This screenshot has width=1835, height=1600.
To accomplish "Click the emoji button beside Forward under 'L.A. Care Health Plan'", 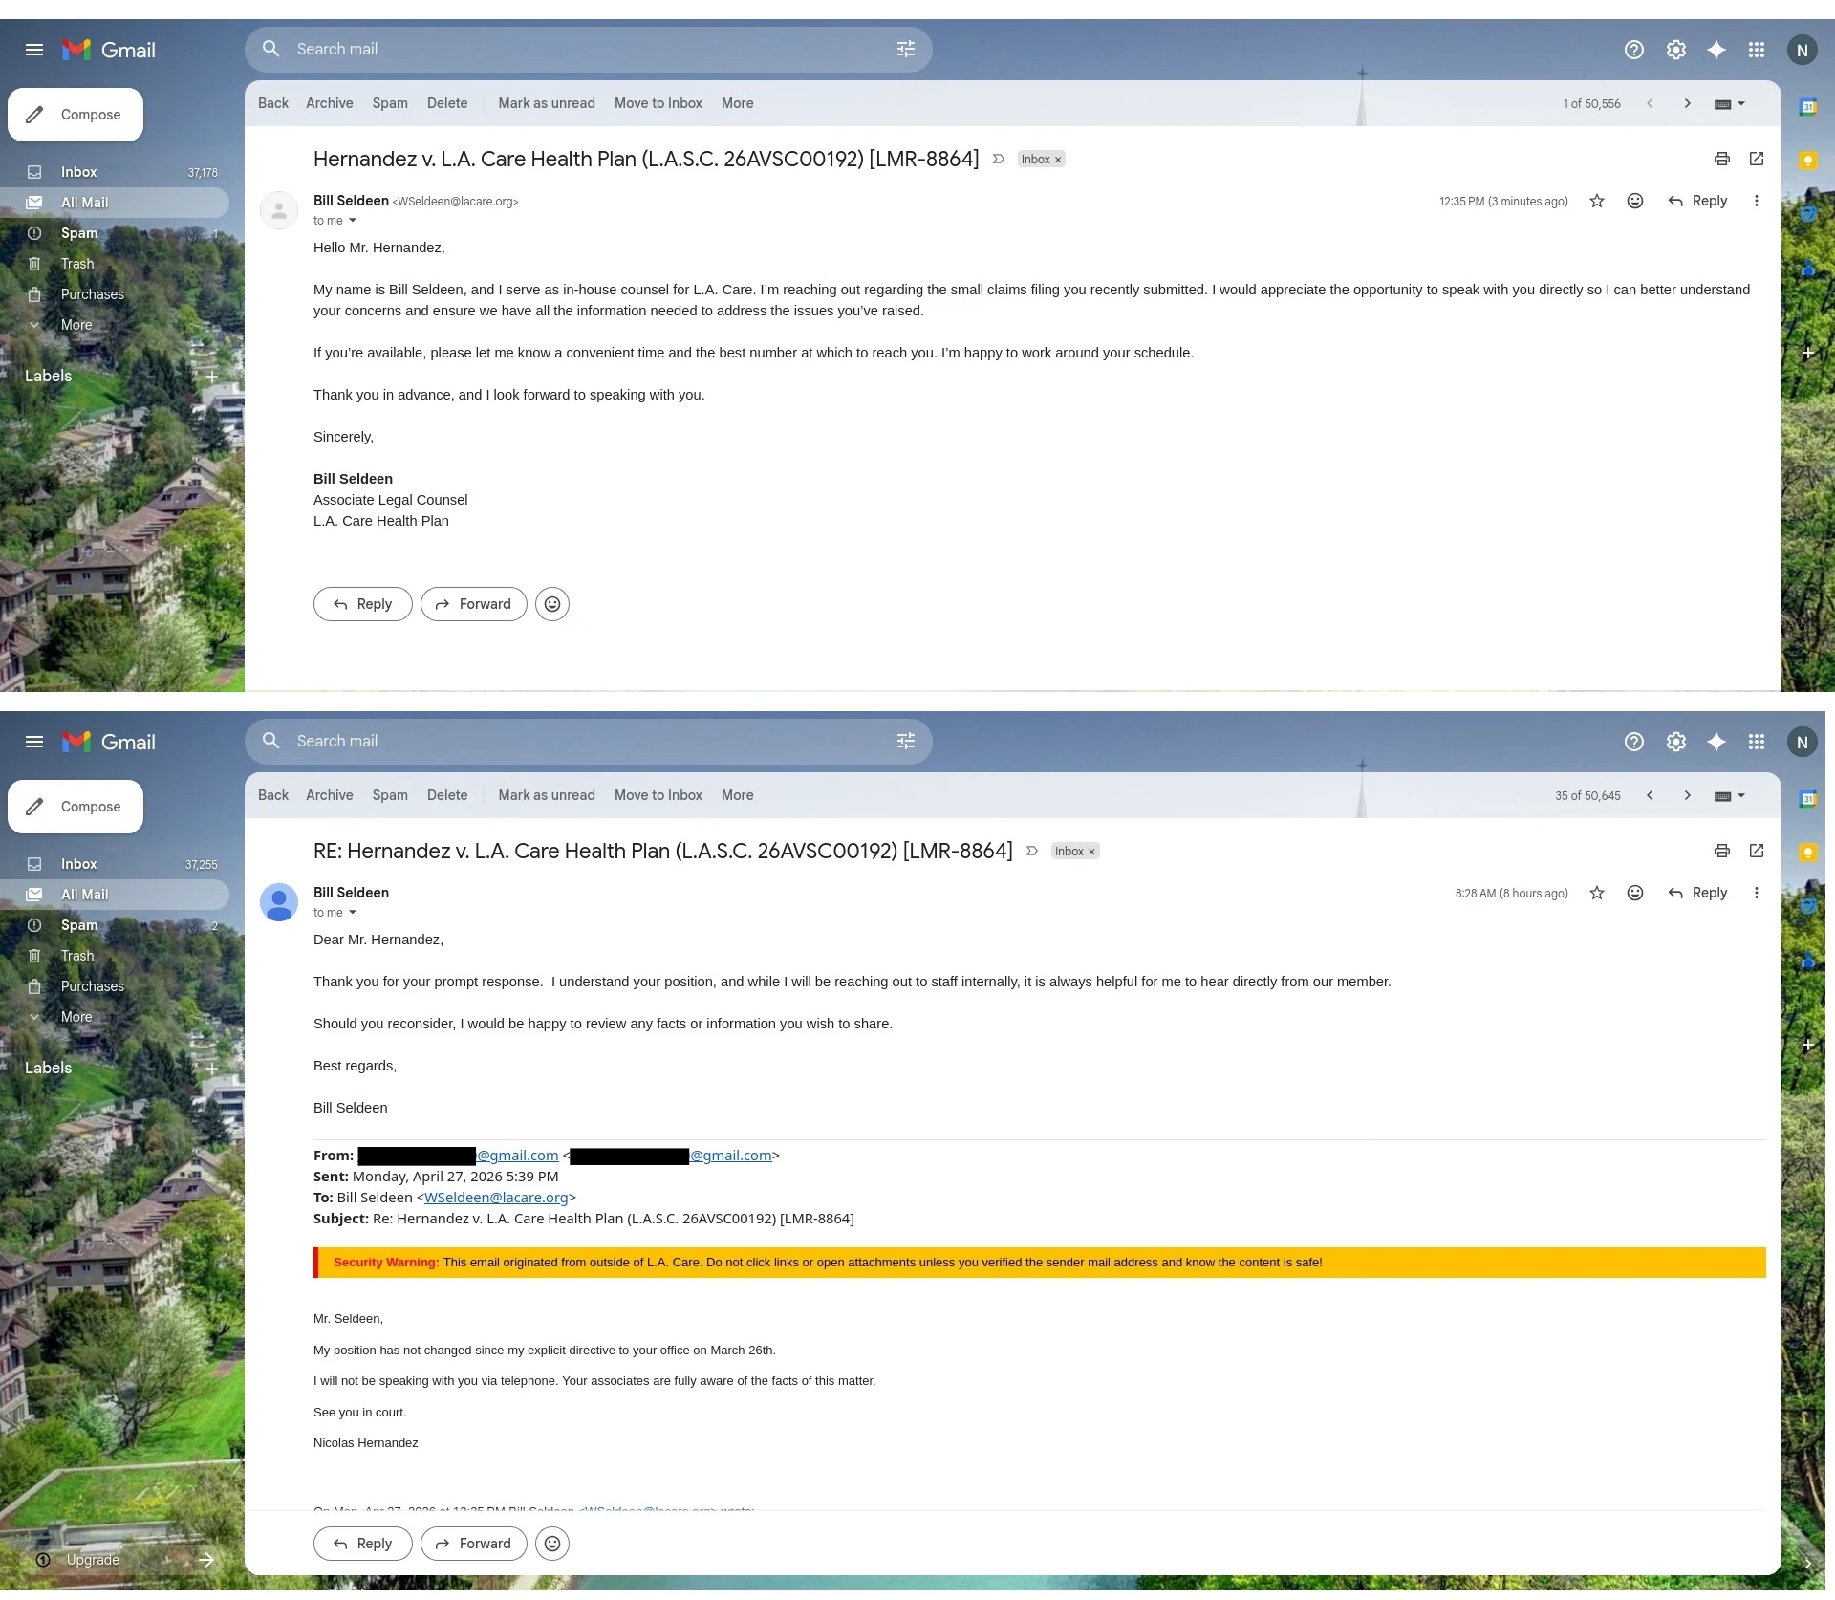I will pos(552,604).
